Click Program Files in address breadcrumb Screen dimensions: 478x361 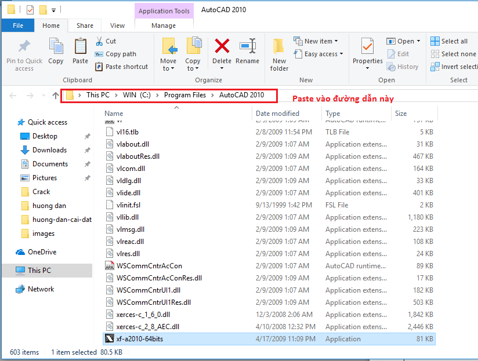(x=185, y=95)
